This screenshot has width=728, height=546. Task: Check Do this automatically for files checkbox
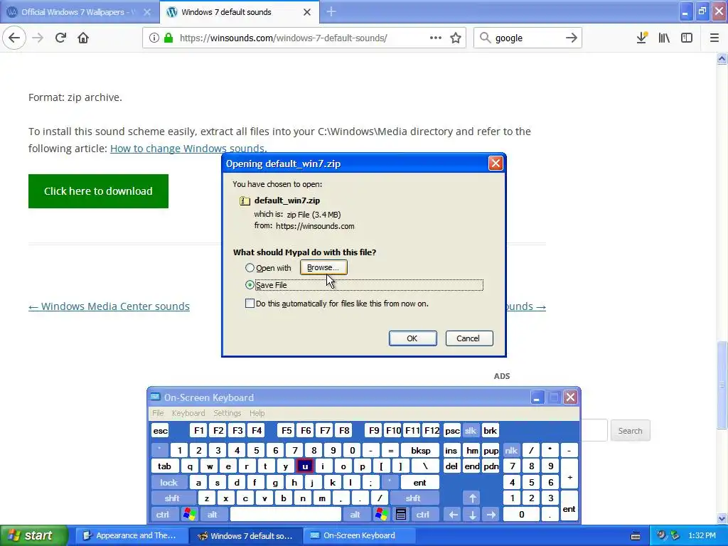250,304
